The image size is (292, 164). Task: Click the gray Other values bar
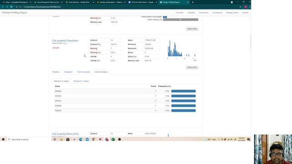pos(181,20)
